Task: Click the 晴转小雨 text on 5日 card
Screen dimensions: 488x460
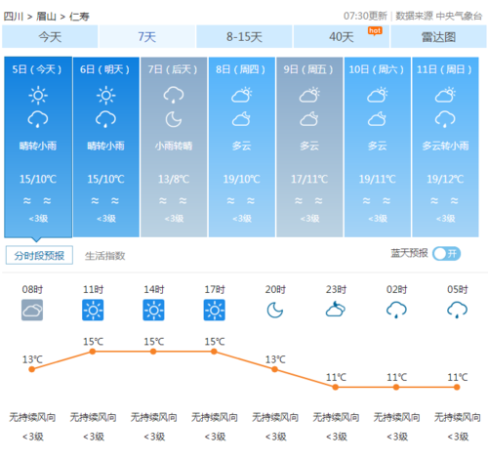Action: [38, 146]
